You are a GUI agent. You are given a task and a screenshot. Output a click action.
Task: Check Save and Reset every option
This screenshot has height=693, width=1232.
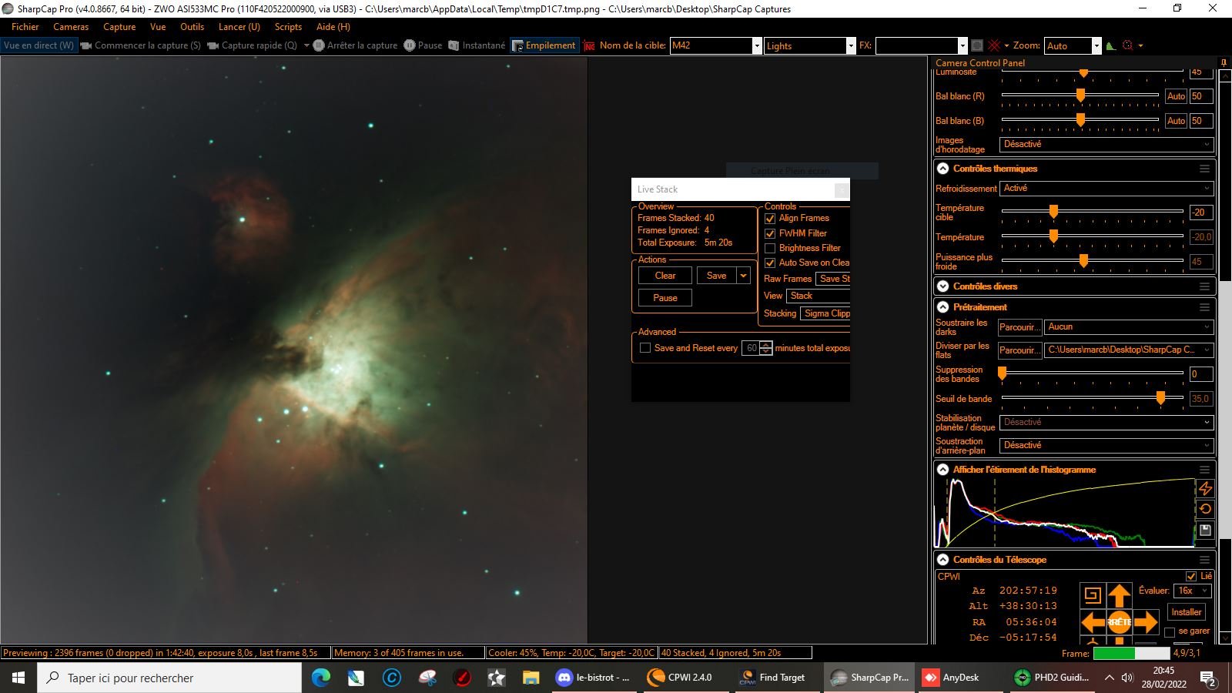(x=645, y=348)
